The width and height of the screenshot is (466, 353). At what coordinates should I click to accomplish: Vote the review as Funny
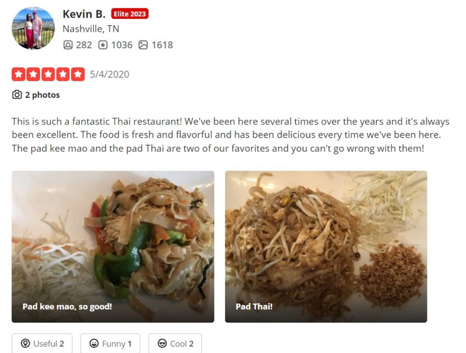click(x=110, y=343)
